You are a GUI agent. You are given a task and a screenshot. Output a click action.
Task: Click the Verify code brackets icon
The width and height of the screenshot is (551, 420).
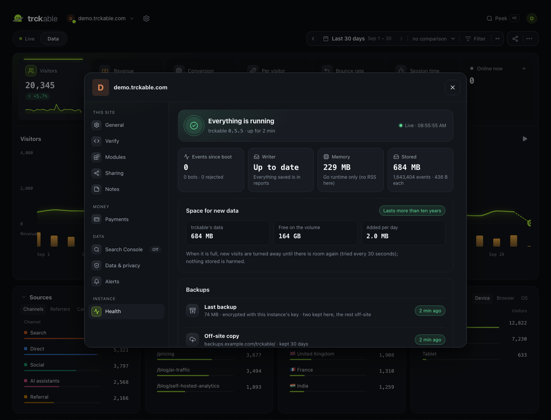tap(96, 141)
